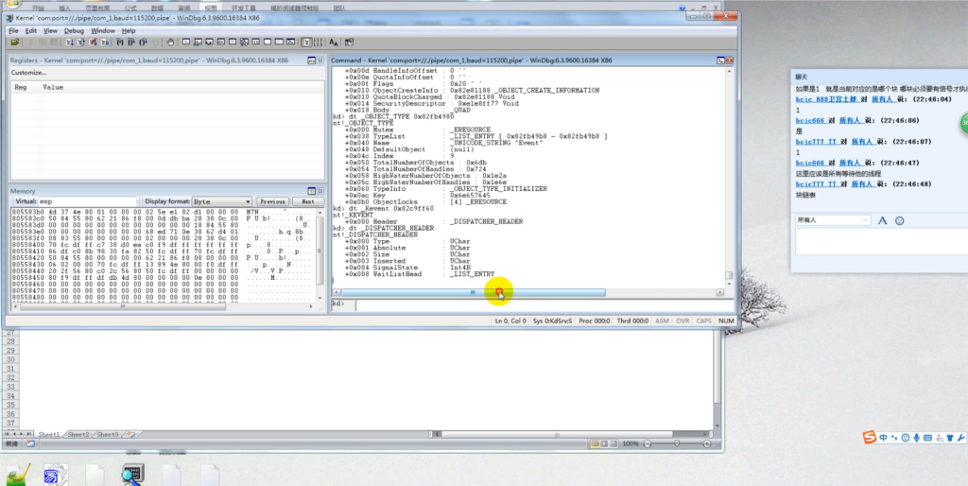Click the Open source file toolbar icon

click(x=15, y=42)
